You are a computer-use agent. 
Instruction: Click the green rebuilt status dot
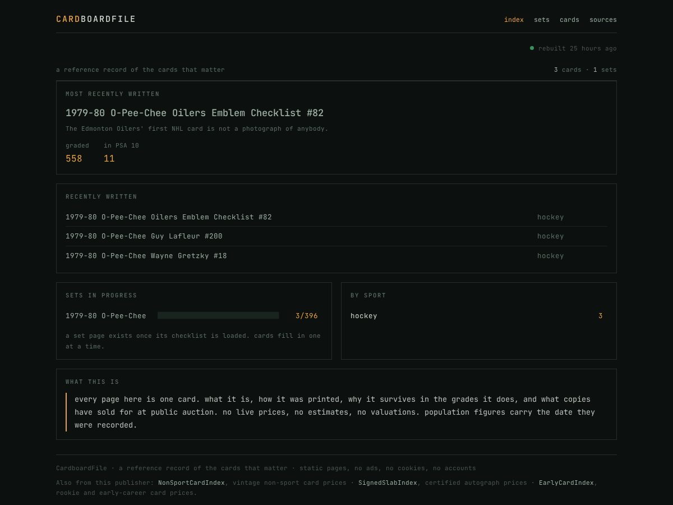(532, 48)
